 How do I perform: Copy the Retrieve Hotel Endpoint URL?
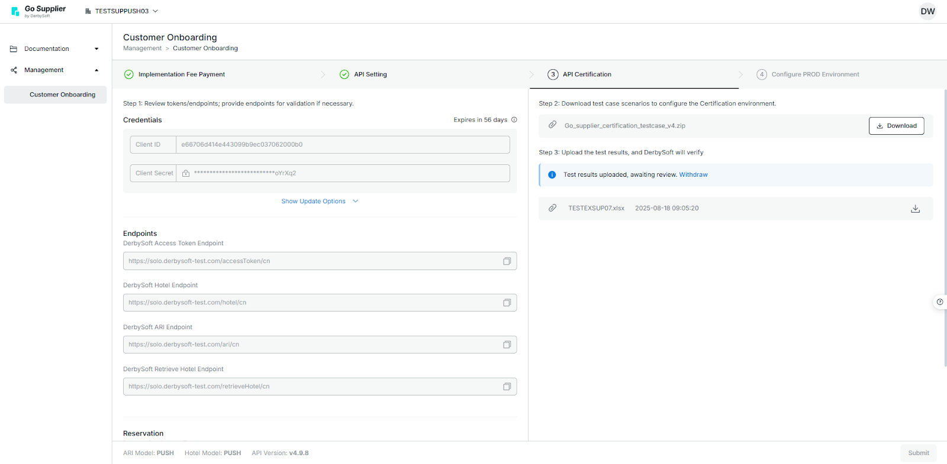(x=507, y=387)
